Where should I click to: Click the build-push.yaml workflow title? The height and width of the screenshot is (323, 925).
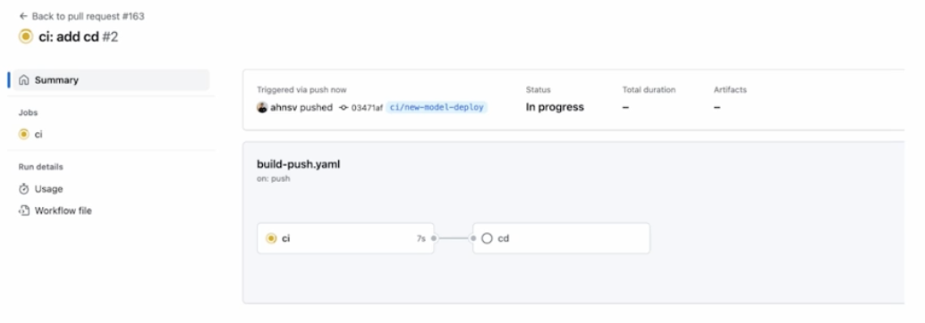(299, 164)
